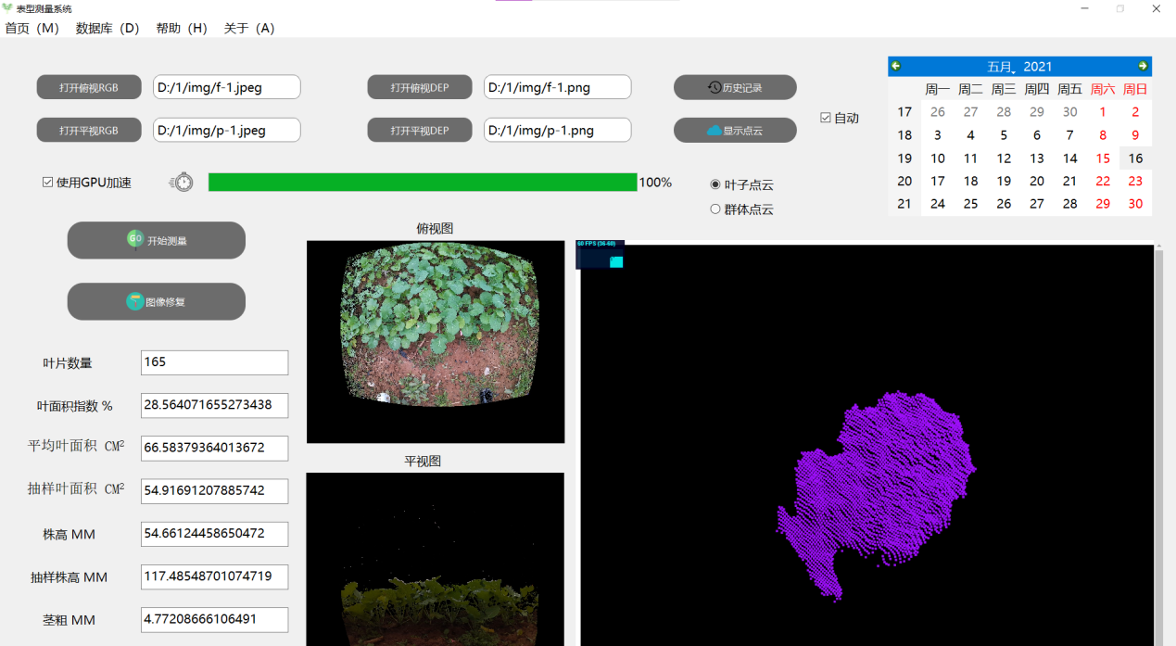This screenshot has width=1176, height=646.
Task: Click the 打开平视DEP button
Action: [x=420, y=131]
